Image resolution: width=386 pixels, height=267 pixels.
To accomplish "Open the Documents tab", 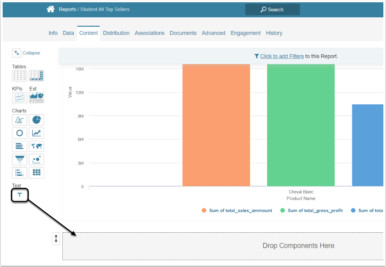I will pos(183,33).
